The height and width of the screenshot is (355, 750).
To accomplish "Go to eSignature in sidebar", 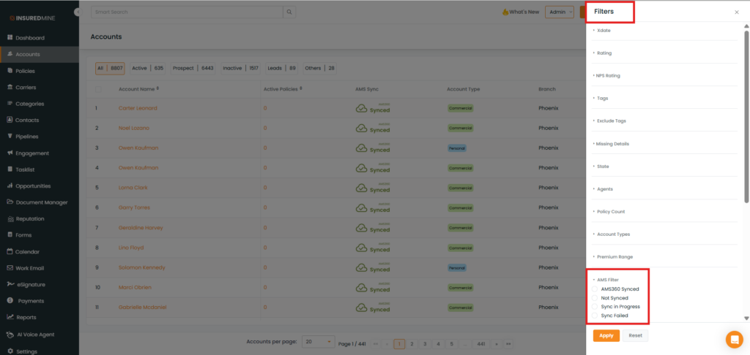I will [x=31, y=284].
